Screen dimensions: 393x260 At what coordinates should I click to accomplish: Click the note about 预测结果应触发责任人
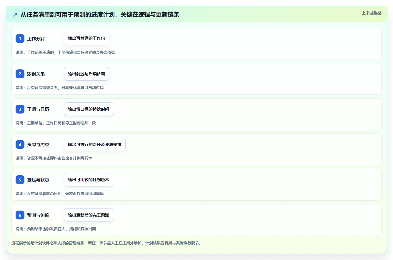point(56,229)
